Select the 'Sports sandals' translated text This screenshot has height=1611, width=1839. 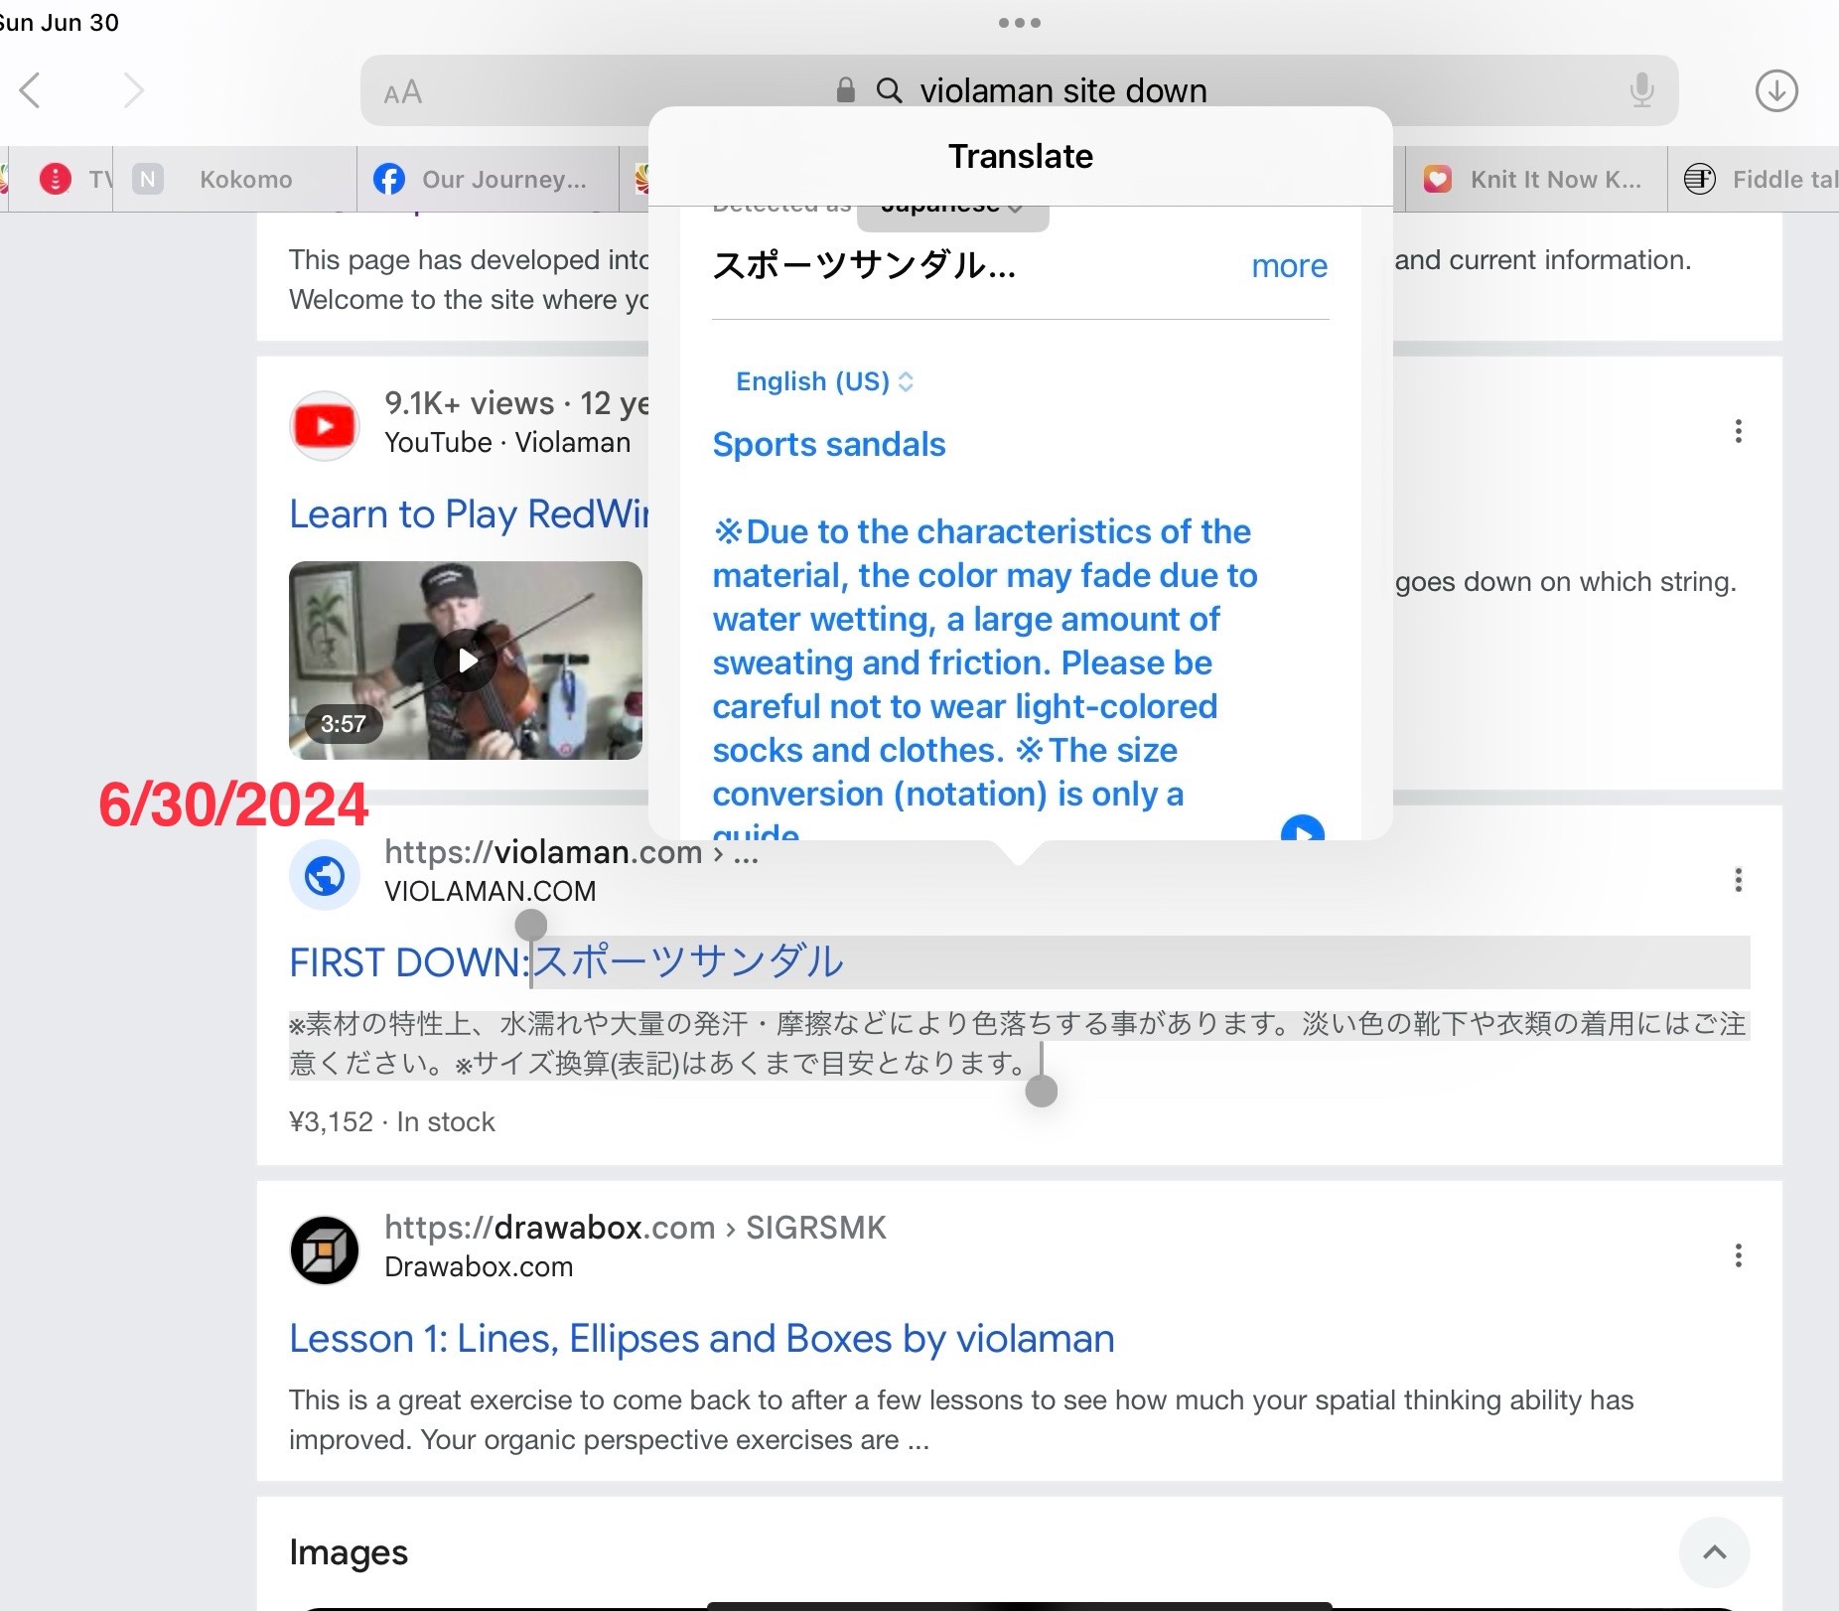[x=829, y=444]
